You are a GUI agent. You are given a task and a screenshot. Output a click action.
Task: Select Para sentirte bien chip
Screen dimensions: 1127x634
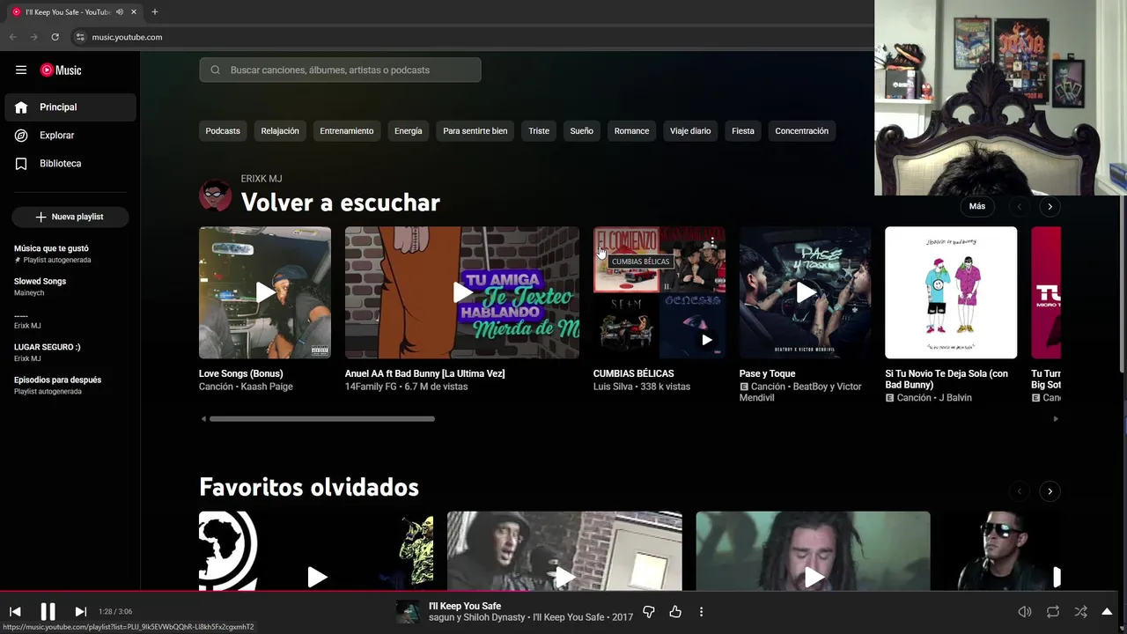pos(475,131)
